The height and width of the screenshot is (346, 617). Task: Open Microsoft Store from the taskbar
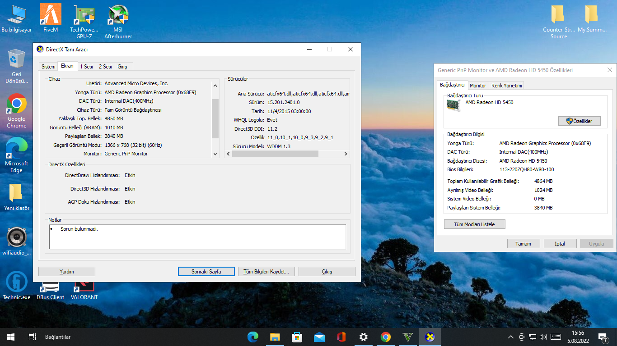[297, 337]
